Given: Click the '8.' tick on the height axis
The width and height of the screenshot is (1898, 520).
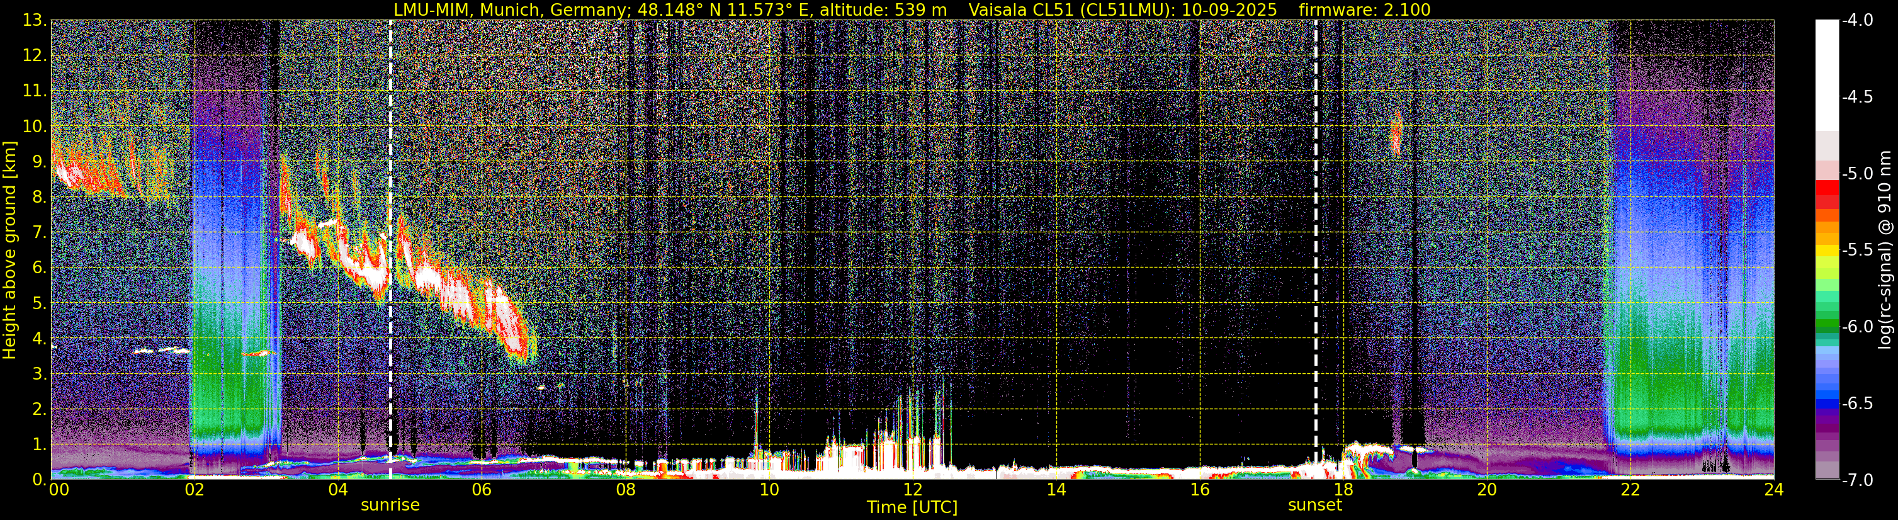Looking at the screenshot, I should (39, 198).
